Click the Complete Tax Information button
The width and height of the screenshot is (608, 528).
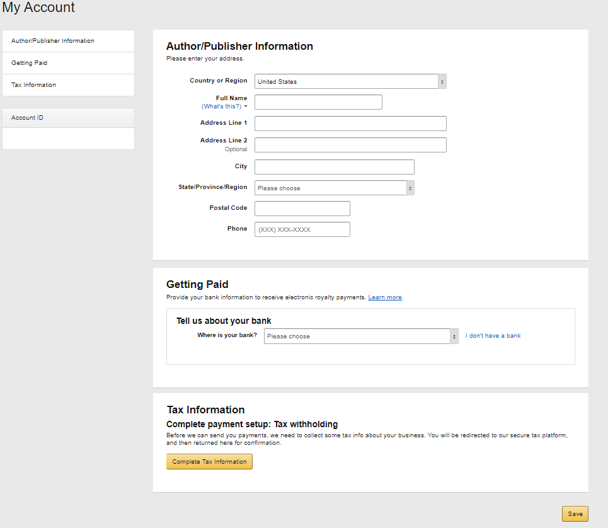(209, 462)
